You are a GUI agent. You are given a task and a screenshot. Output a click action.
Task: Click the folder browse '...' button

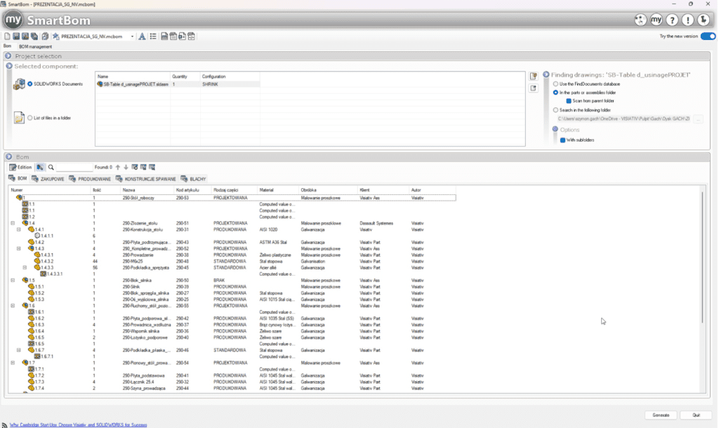click(699, 119)
